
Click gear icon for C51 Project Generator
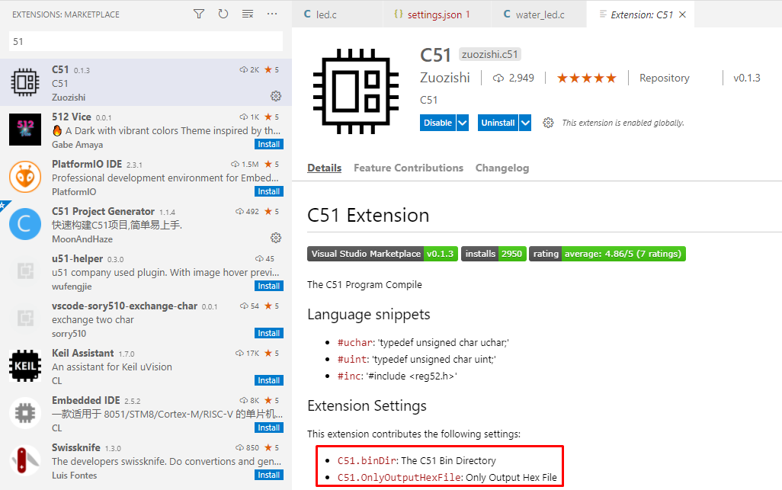[275, 238]
